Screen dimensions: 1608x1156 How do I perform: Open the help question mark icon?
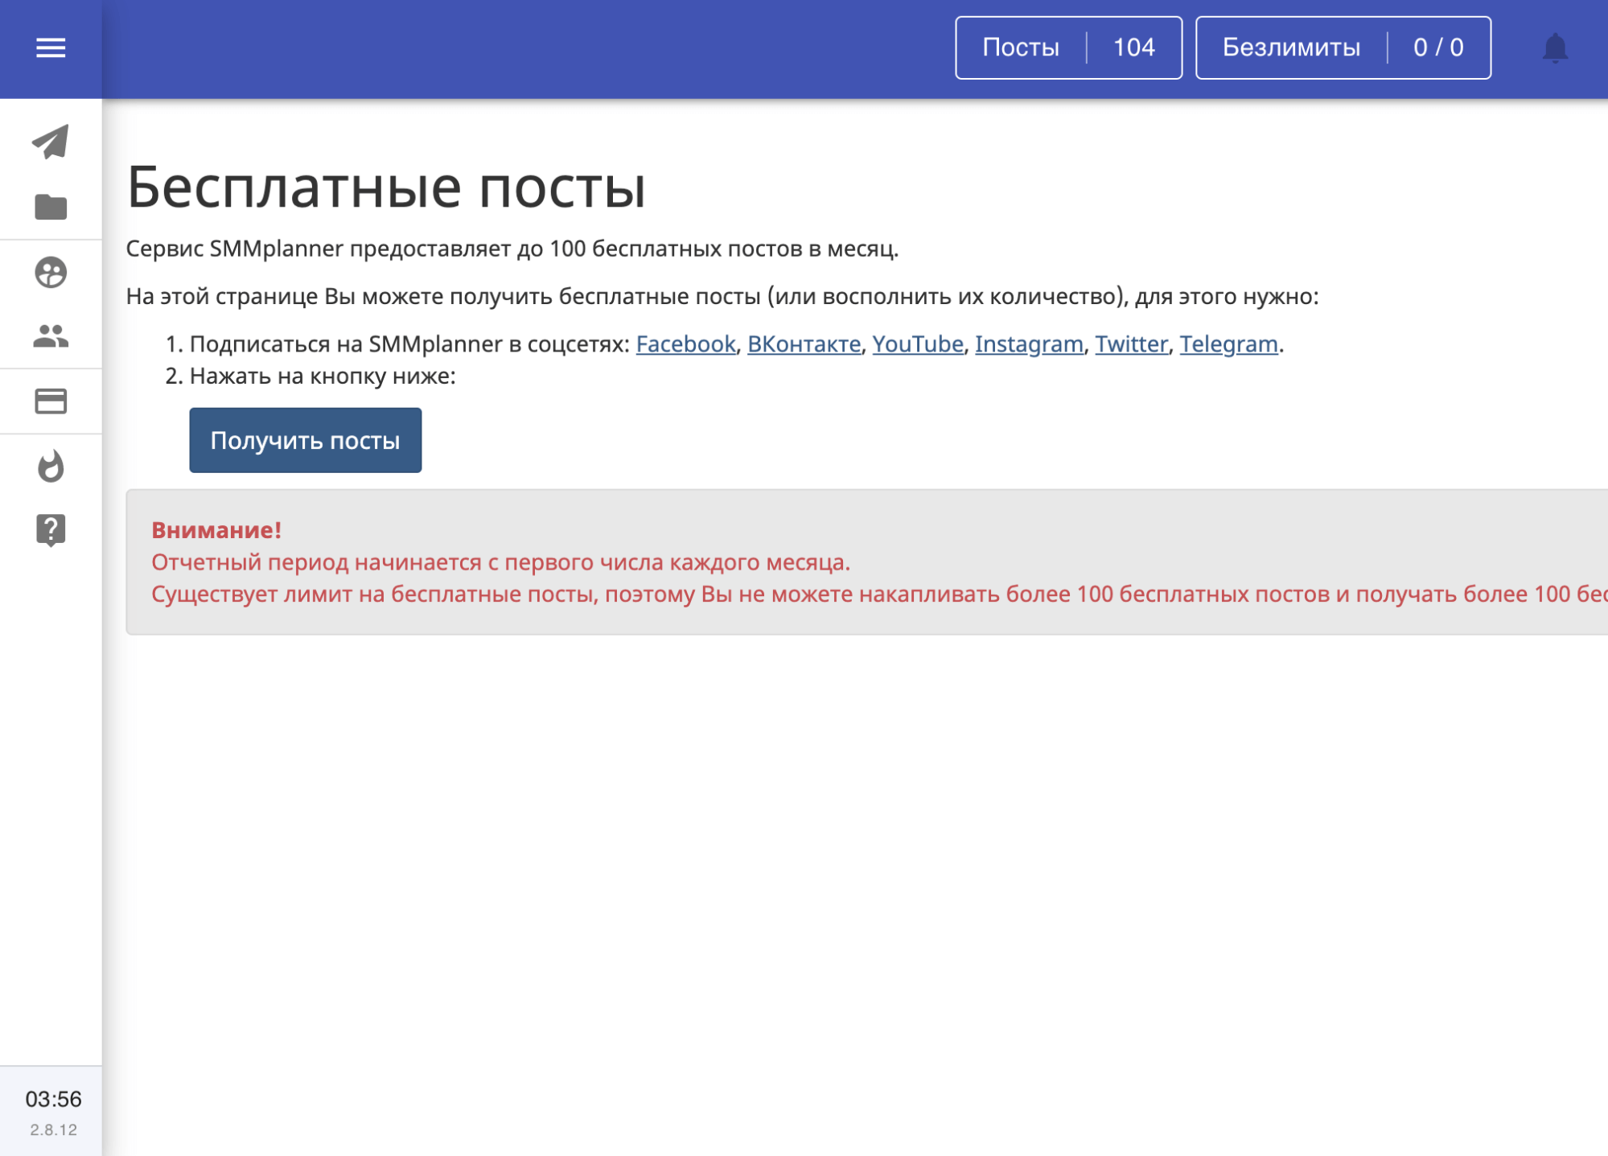click(51, 530)
